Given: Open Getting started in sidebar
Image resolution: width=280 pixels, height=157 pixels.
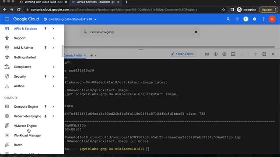Looking at the screenshot, I should 25,57.
